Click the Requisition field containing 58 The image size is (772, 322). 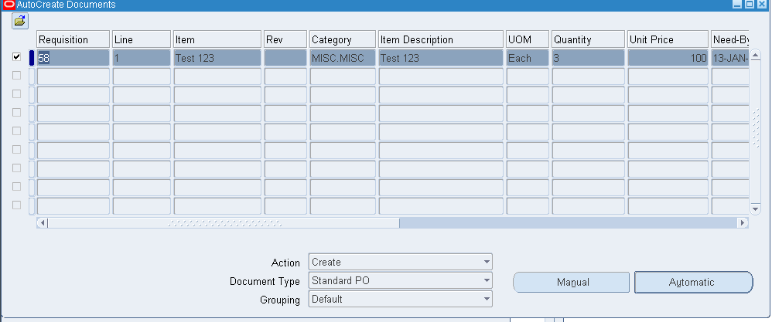coord(73,58)
